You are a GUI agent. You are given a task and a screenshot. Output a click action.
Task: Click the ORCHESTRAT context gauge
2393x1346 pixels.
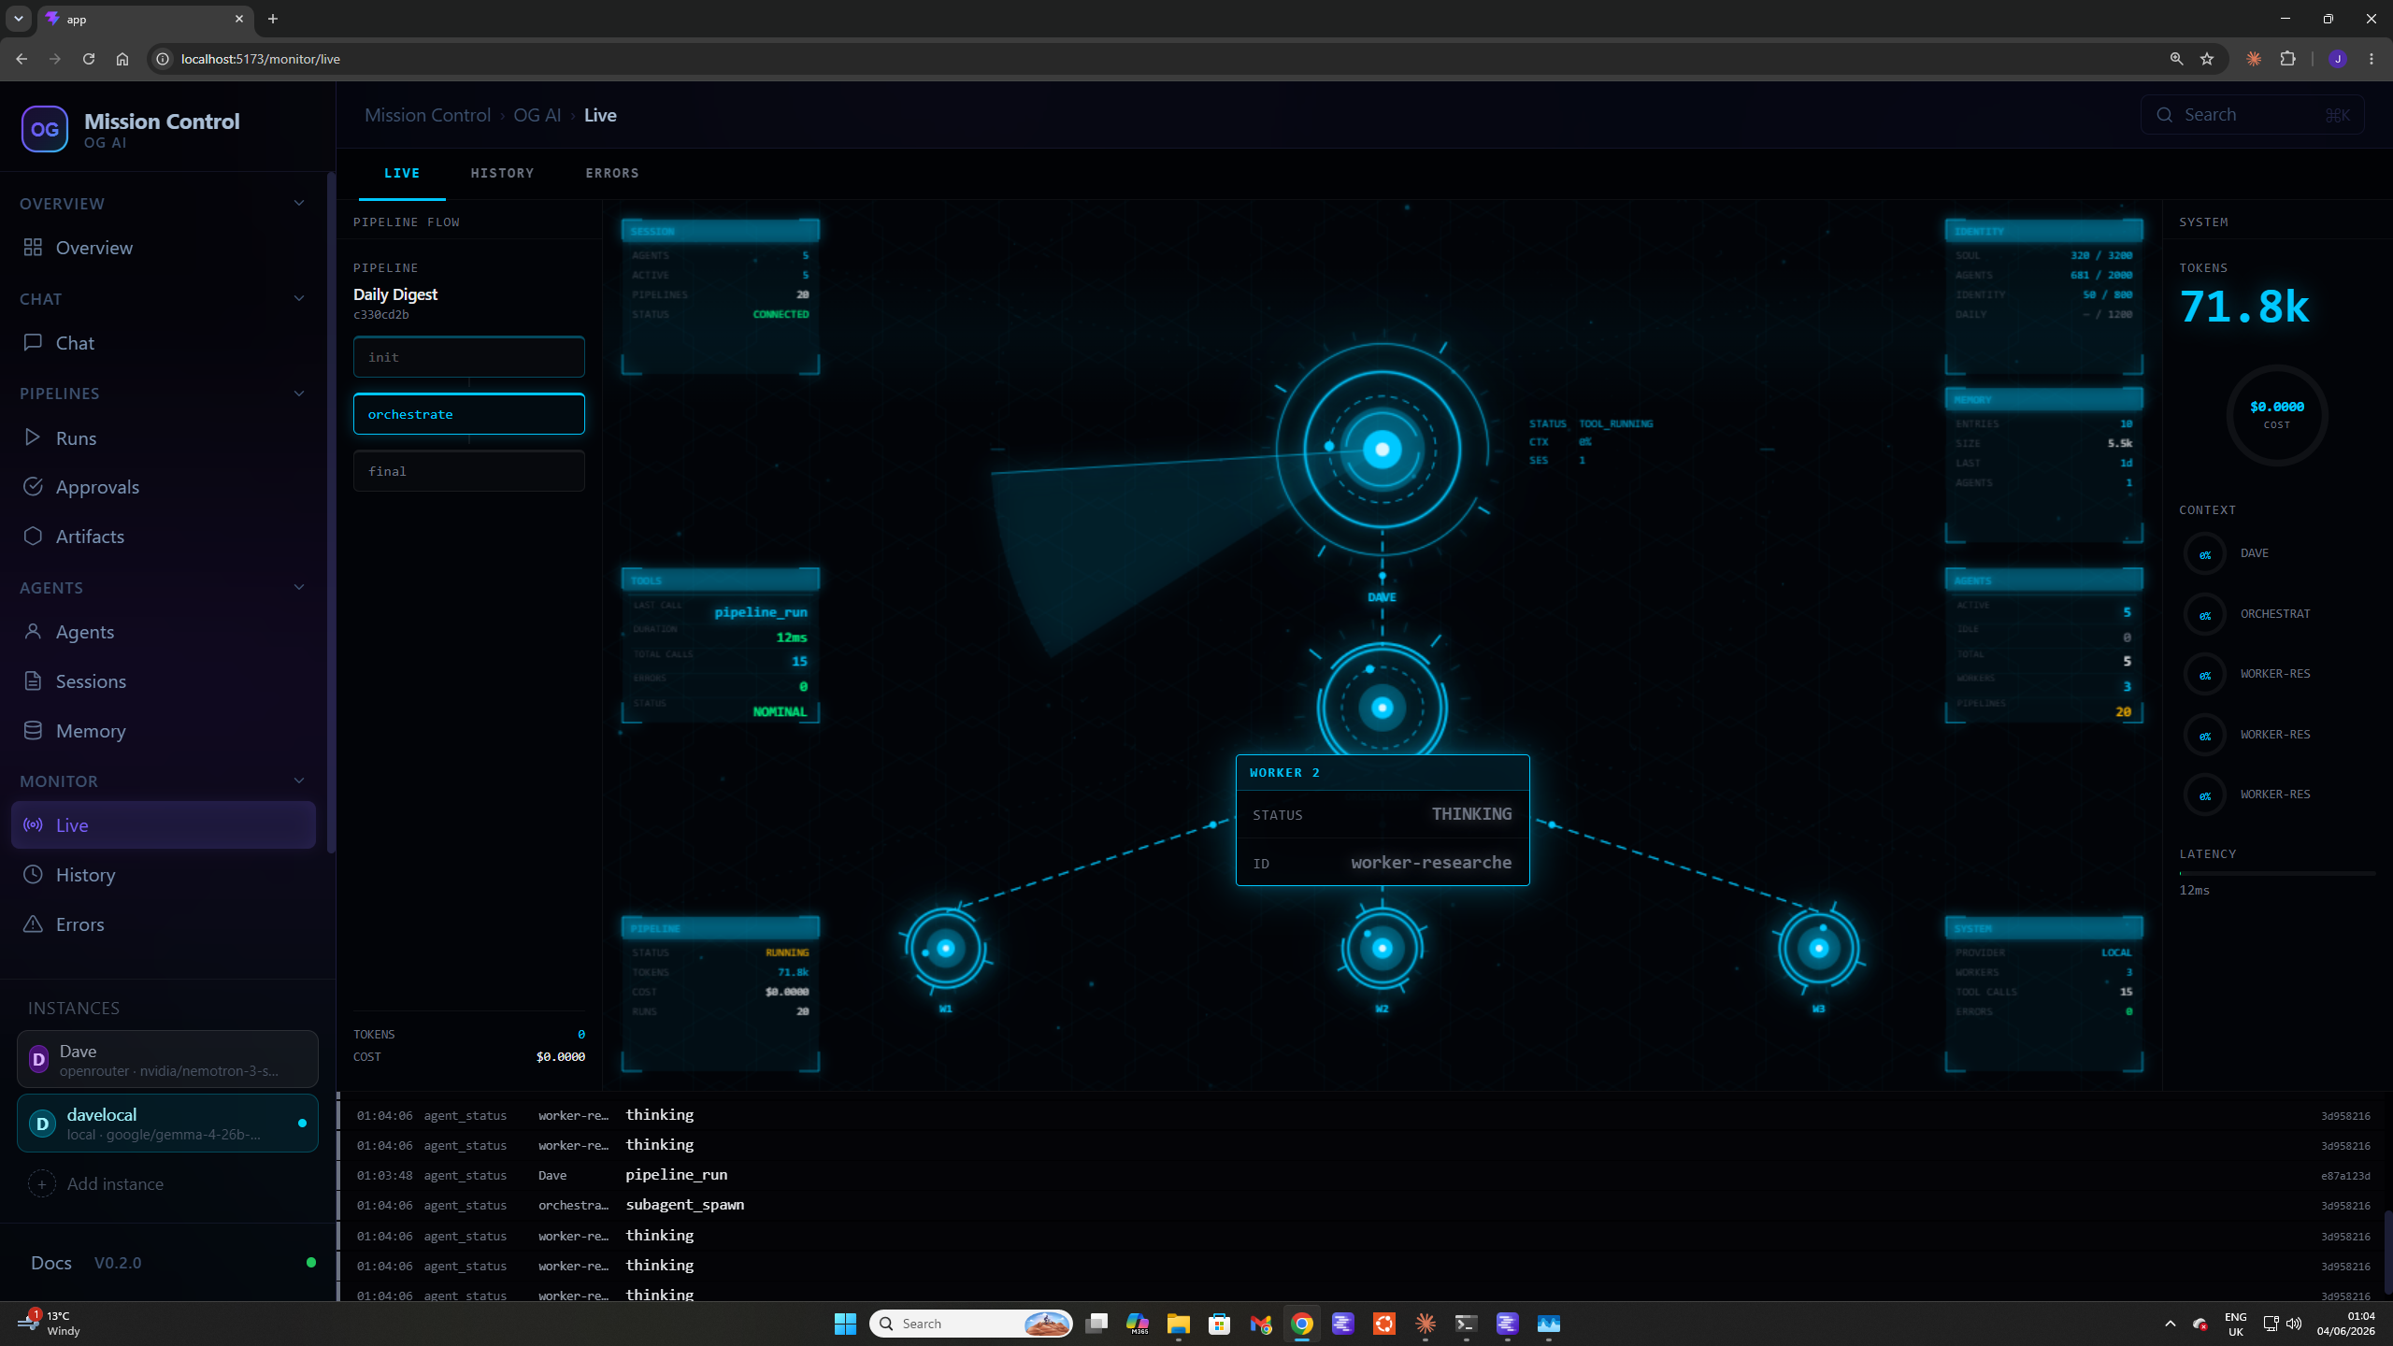pos(2204,615)
